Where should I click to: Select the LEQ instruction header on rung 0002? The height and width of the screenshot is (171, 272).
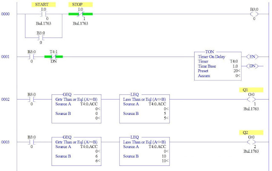click(135, 94)
